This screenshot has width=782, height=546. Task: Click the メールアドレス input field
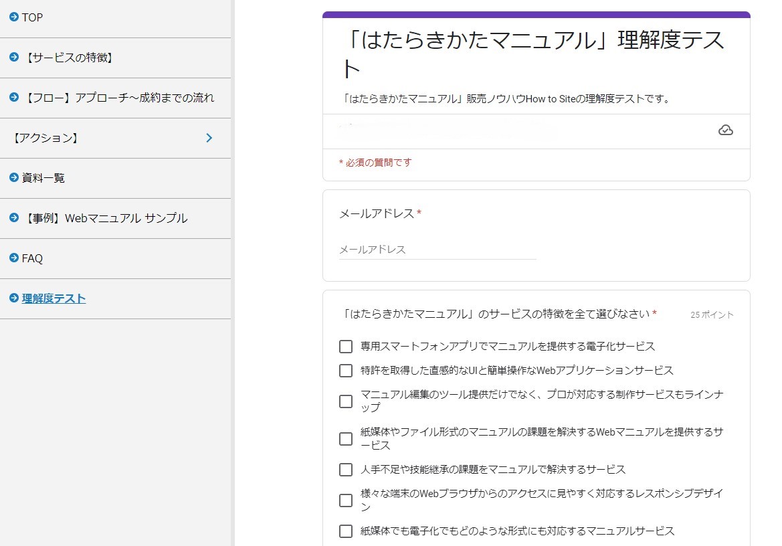tap(437, 250)
